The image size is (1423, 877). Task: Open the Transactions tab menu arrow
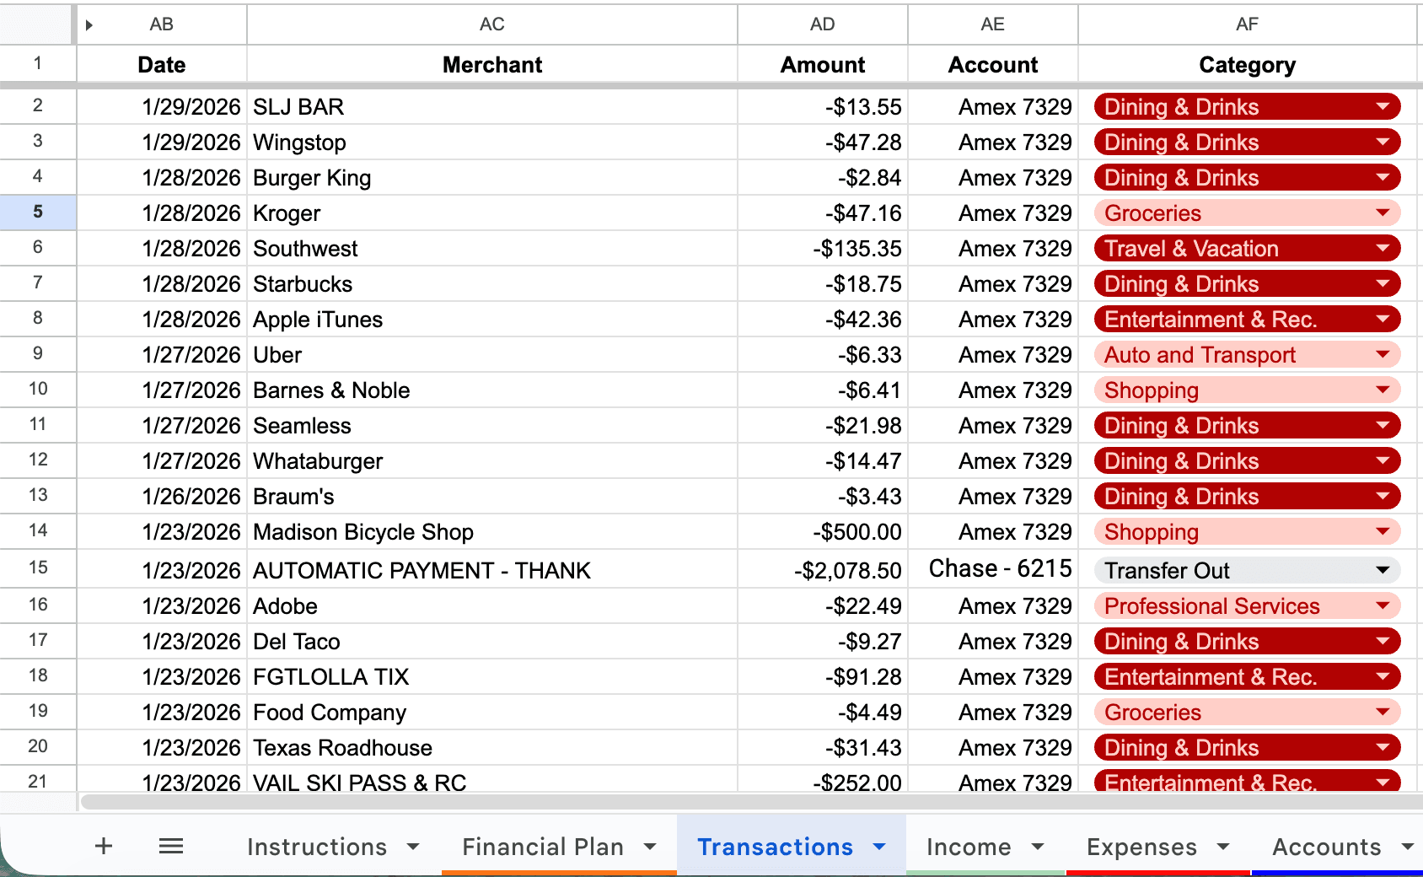880,847
